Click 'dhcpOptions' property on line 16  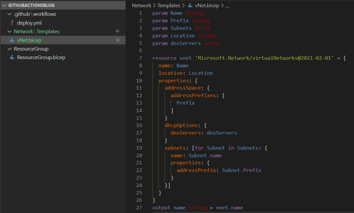pyautogui.click(x=181, y=125)
